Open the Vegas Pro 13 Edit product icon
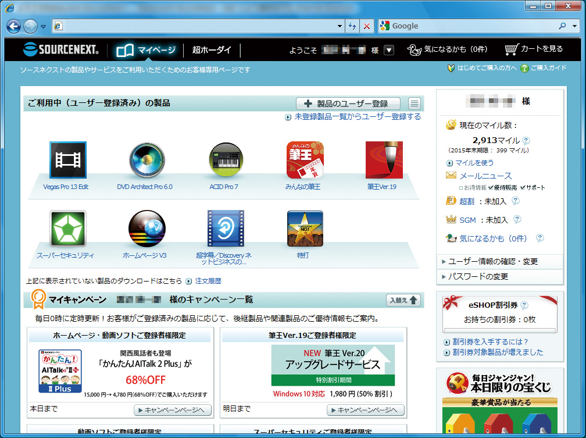586x438 pixels. [x=68, y=160]
